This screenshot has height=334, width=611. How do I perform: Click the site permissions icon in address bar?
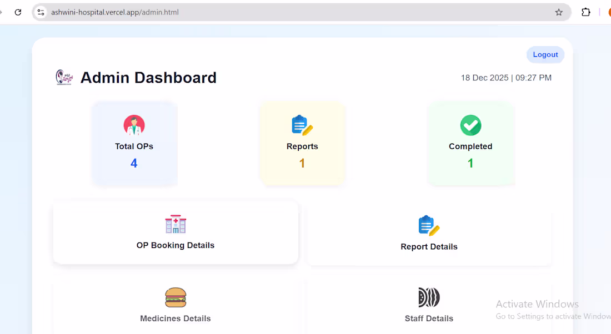coord(41,12)
